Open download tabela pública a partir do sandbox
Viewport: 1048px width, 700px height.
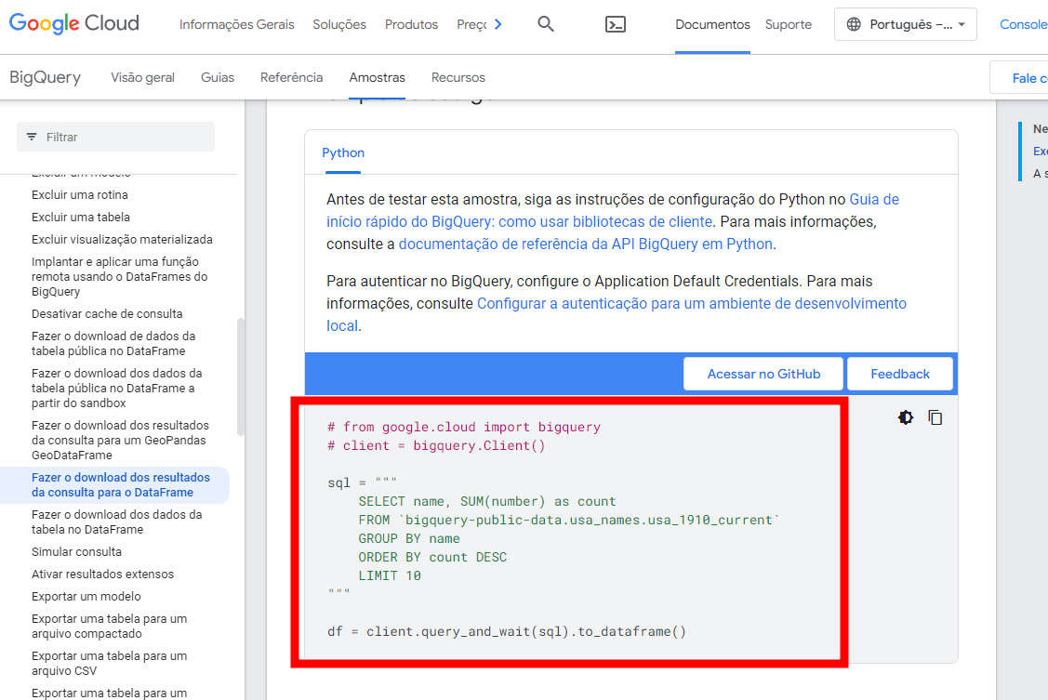(x=117, y=388)
